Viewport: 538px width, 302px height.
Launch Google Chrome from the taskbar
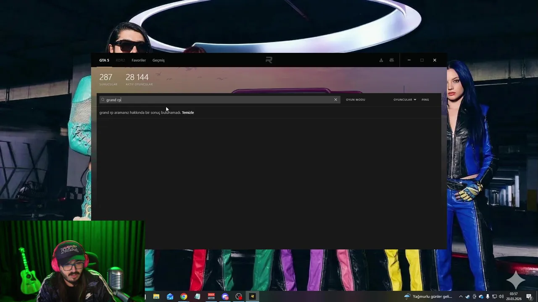(x=184, y=296)
